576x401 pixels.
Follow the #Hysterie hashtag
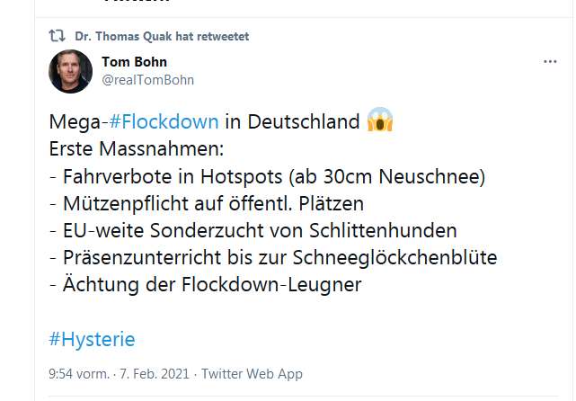pos(92,339)
